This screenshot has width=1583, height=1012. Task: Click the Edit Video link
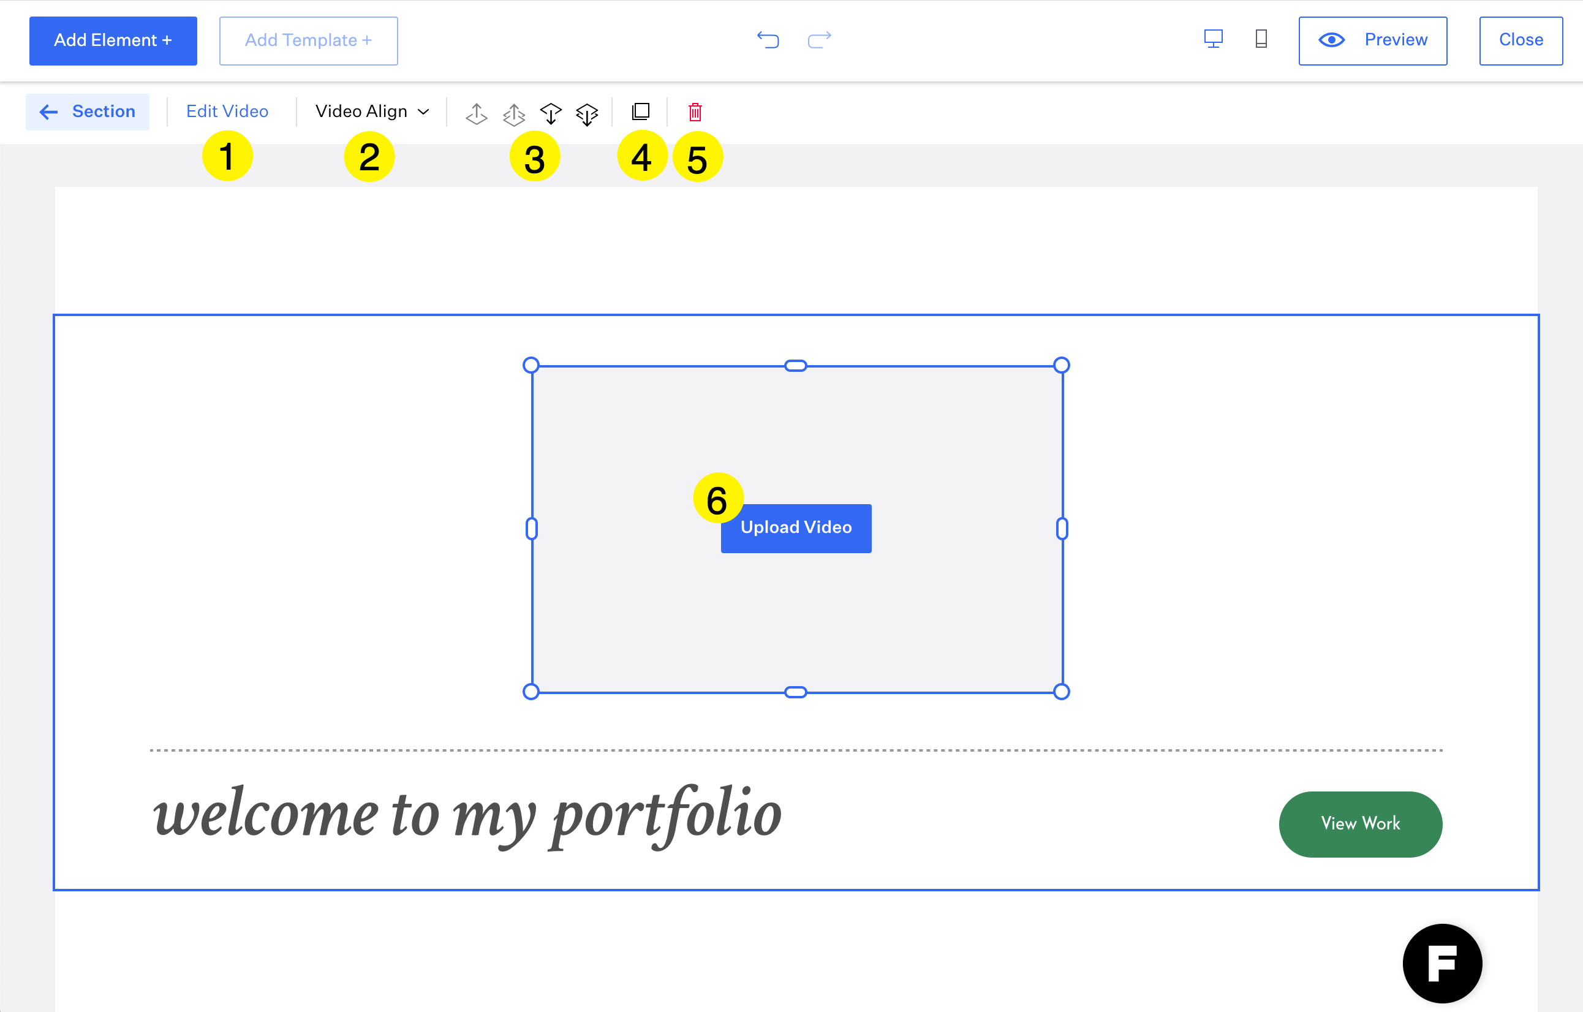point(227,111)
